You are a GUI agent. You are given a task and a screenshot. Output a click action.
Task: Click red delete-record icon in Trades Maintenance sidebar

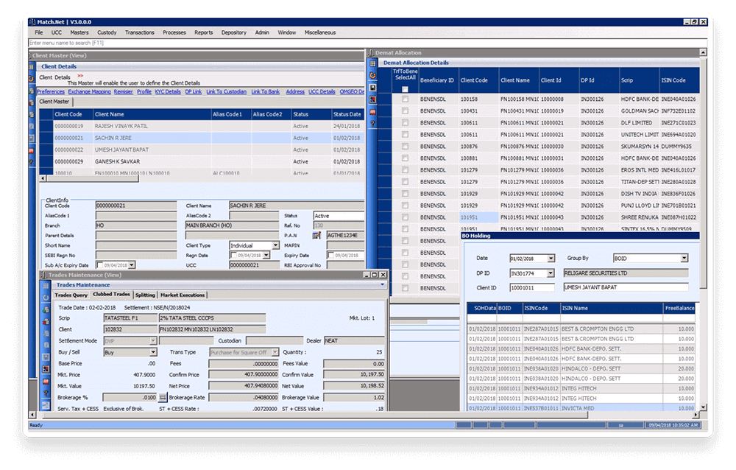[46, 321]
